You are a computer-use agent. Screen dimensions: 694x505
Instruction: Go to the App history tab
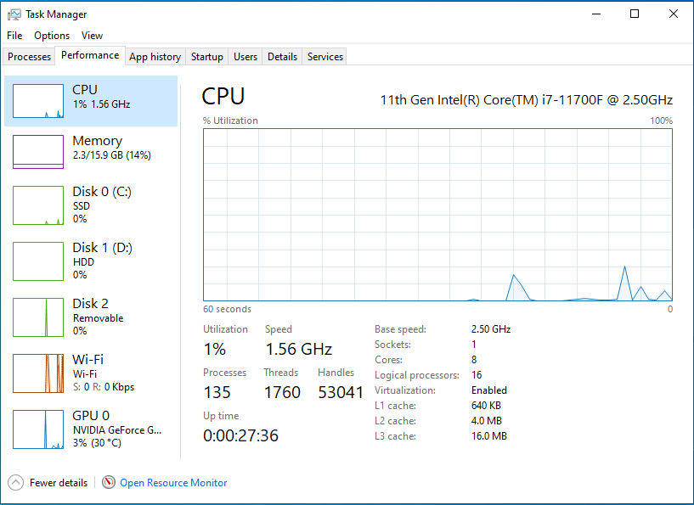(x=155, y=57)
